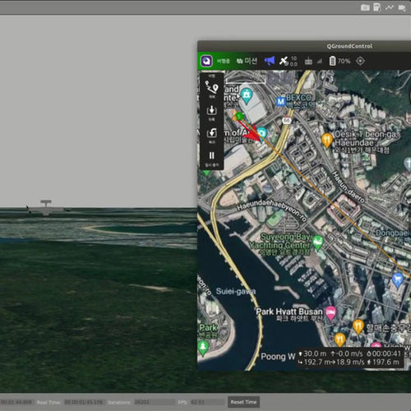Click the Reset Time button
The image size is (411, 411).
(x=243, y=402)
